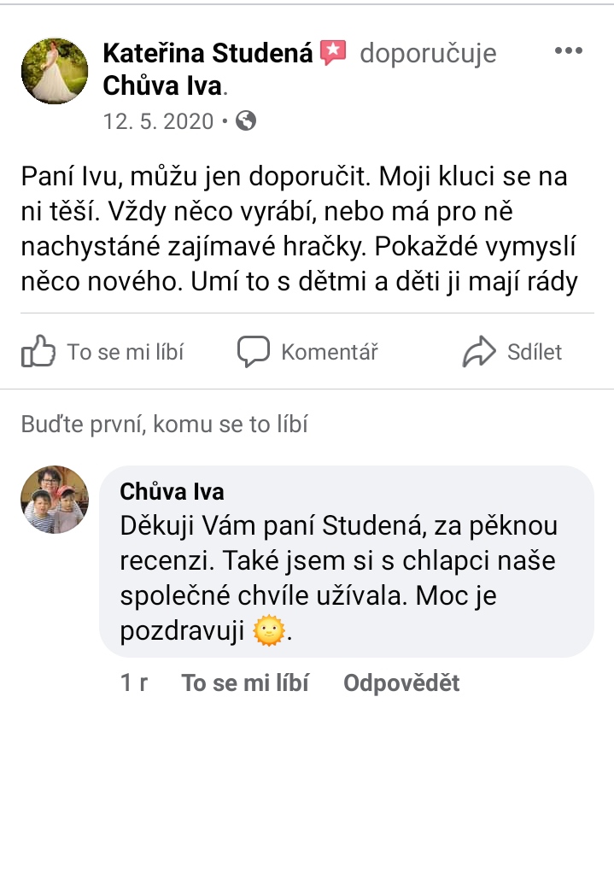Like the comment from Chůva Iva
This screenshot has height=896, width=614.
(x=245, y=682)
